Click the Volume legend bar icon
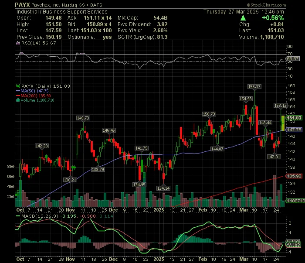This screenshot has width=305, height=263. 18,100
